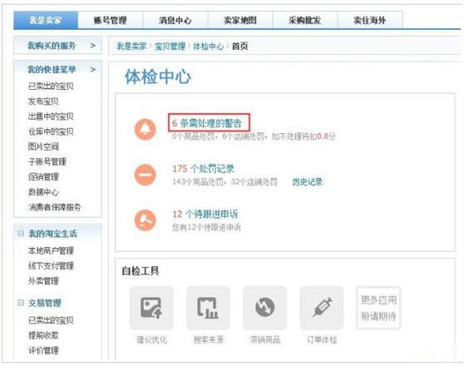Open 发布宝贝 in the quick menu
This screenshot has height=366, width=464.
pos(43,101)
